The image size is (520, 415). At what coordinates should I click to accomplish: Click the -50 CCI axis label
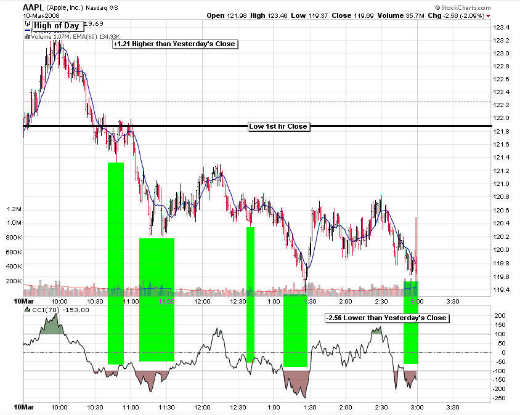[x=500, y=361]
